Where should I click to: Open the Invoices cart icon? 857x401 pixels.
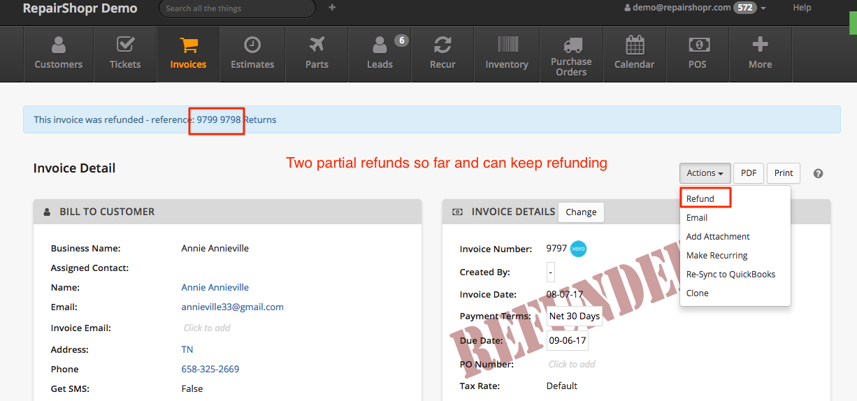point(188,45)
